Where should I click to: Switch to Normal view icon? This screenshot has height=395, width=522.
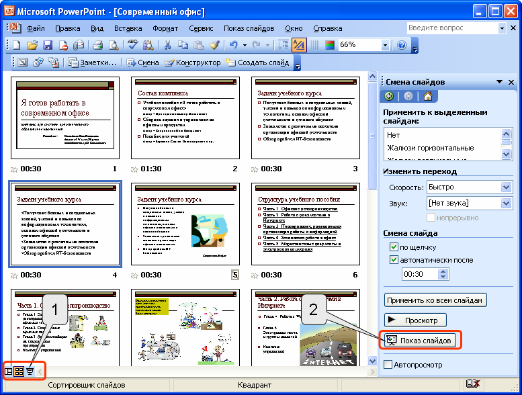[x=9, y=371]
